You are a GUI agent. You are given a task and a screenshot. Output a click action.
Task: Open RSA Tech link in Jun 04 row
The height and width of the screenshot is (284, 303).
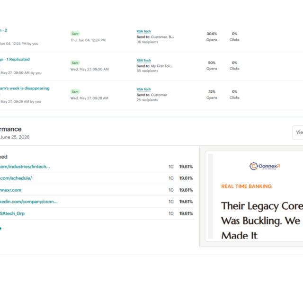[143, 31]
